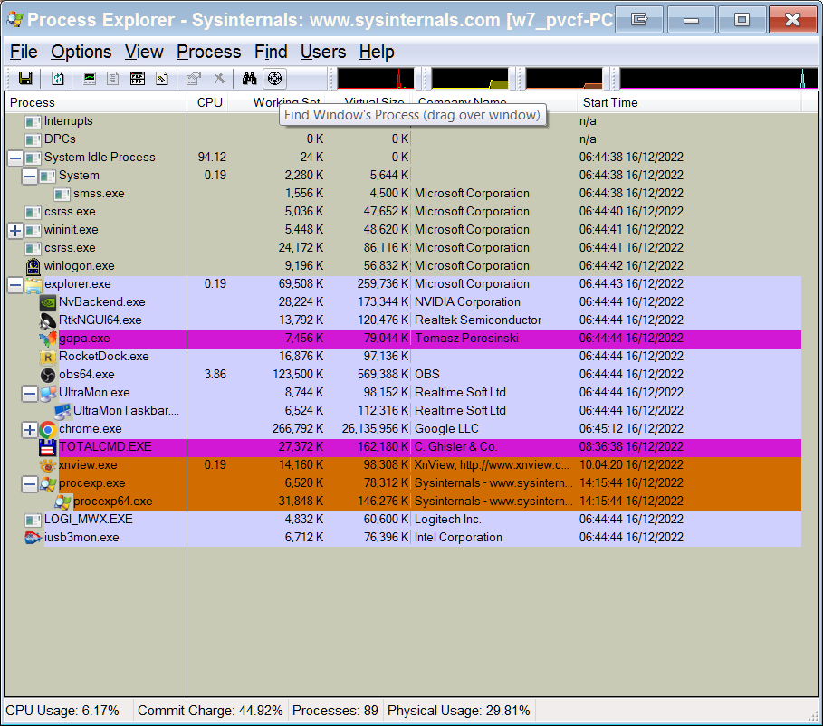The height and width of the screenshot is (726, 823).
Task: Click the 'CPU Usage: 6.17%' status entry
Action: tap(62, 711)
